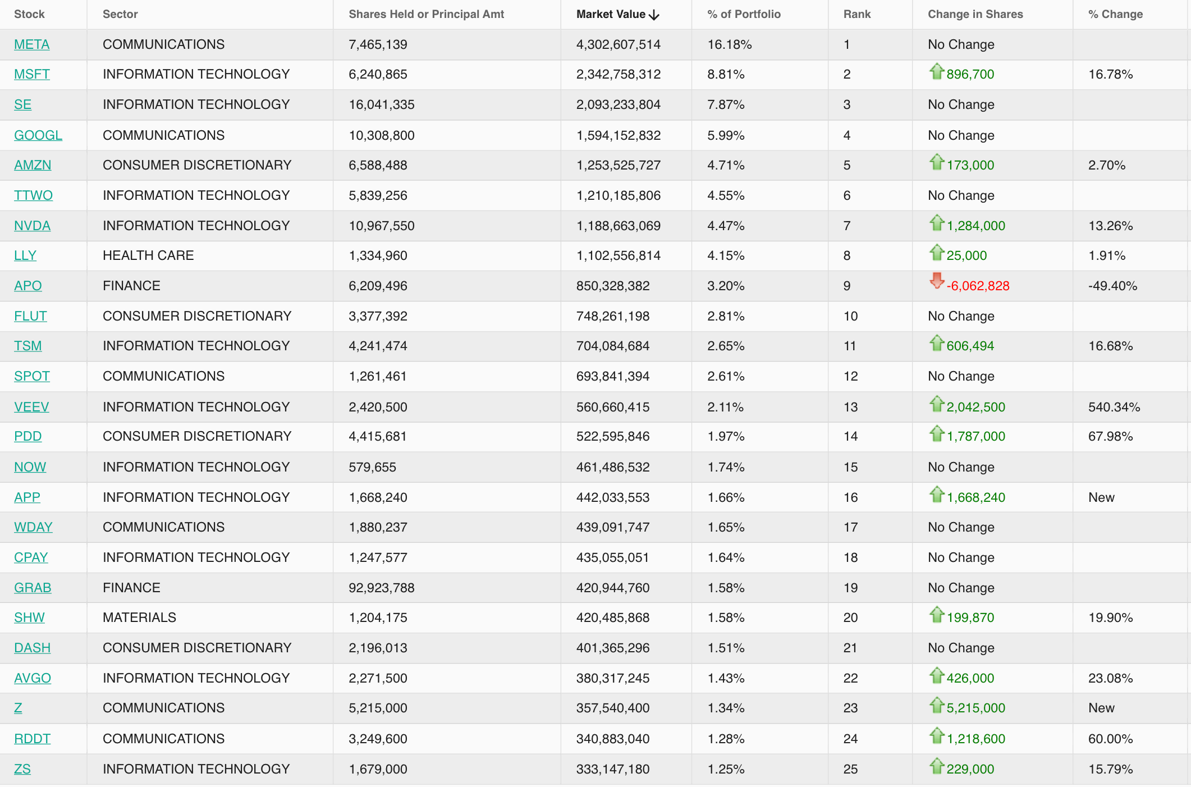Image resolution: width=1191 pixels, height=787 pixels.
Task: Sort by Rank column header
Action: point(857,14)
